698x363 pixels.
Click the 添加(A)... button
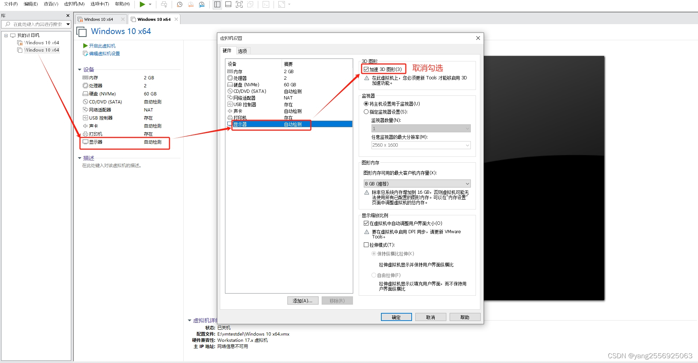(x=303, y=300)
